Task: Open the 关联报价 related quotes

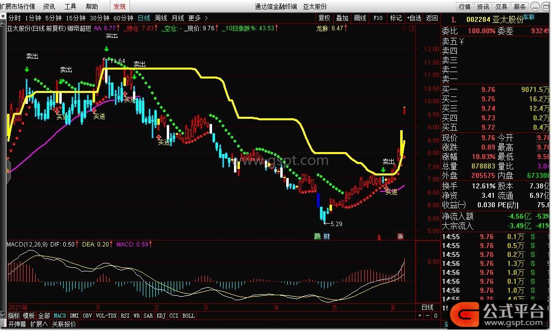Action: [64, 324]
